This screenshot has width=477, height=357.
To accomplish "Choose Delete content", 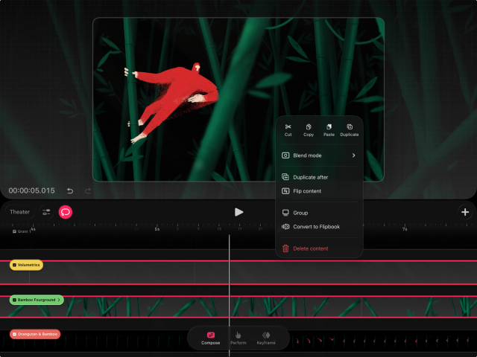I will (x=319, y=248).
